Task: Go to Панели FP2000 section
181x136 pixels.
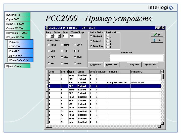Action: click(17, 24)
